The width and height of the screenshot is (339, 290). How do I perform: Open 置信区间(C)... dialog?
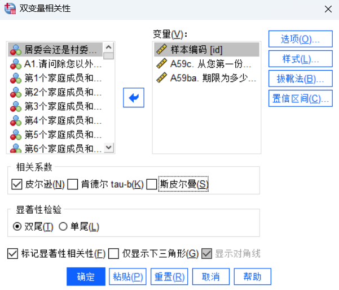pos(301,98)
